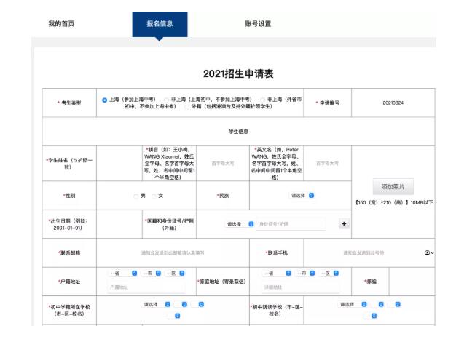Click the plus icon to add ID document
The image size is (456, 339).
(345, 224)
